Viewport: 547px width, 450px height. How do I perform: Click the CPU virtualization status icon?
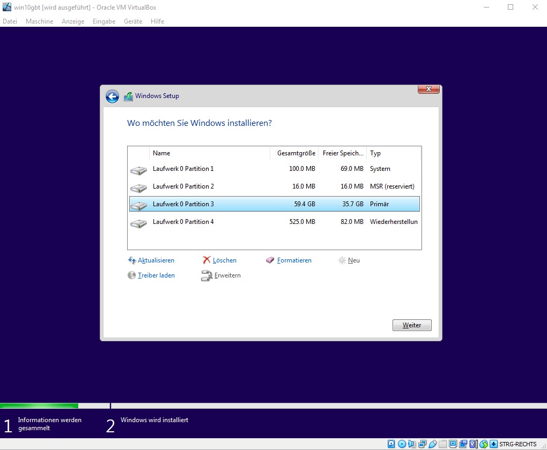[x=474, y=444]
